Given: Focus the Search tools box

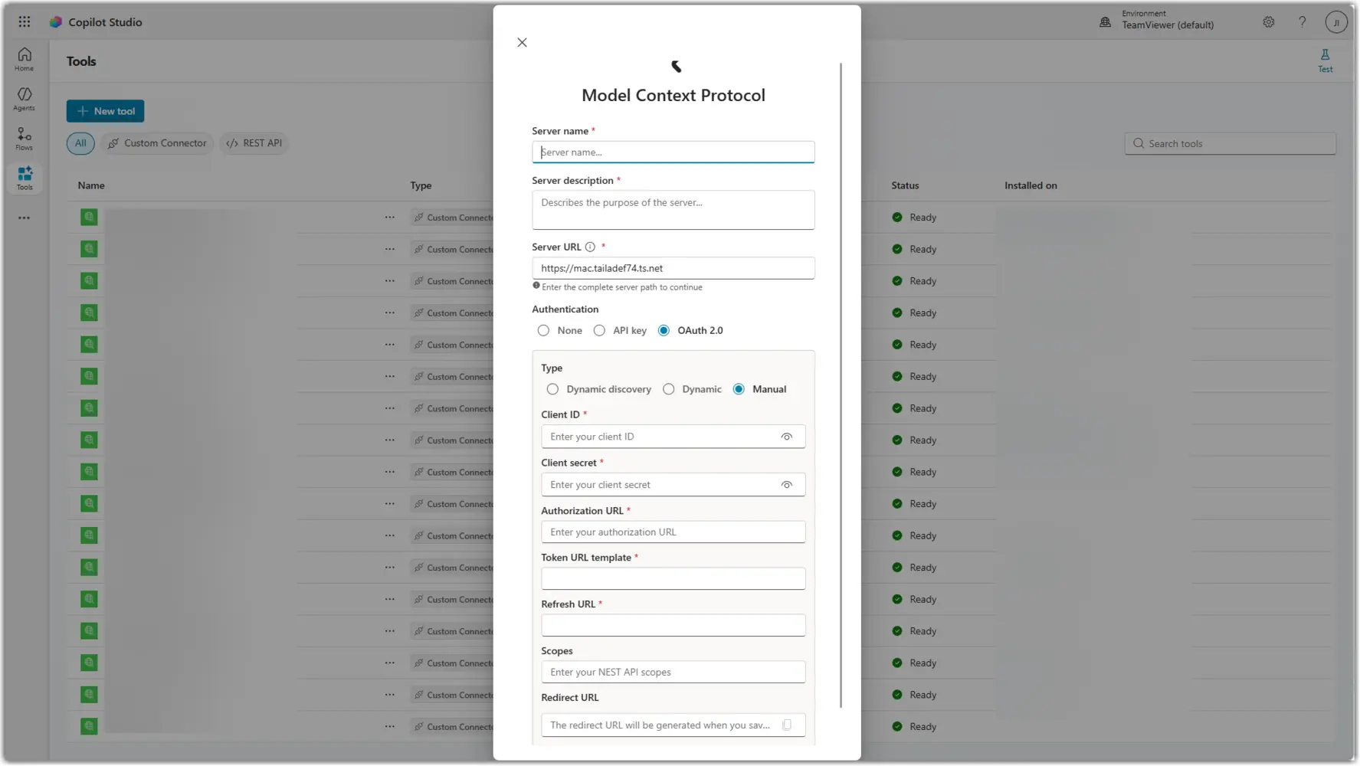Looking at the screenshot, I should pyautogui.click(x=1231, y=144).
